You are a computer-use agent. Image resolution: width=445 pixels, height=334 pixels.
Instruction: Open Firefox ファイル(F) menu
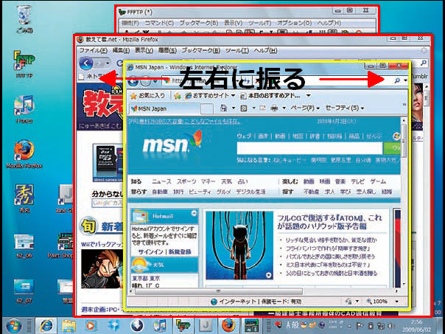click(94, 51)
